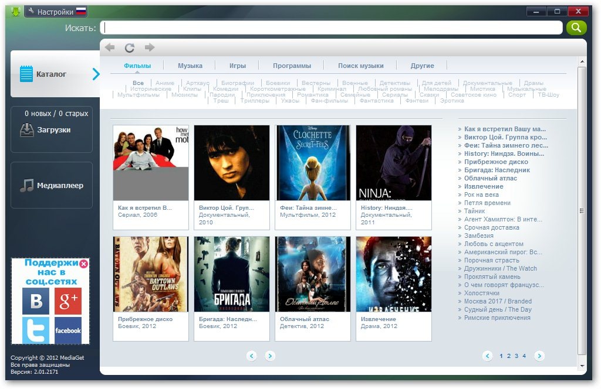Screen dimensions: 601x389
Task: Click the Twitter bird icon
Action: coord(35,330)
